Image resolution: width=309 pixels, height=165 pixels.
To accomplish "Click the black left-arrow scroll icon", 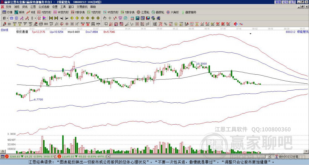I will (x=62, y=18).
